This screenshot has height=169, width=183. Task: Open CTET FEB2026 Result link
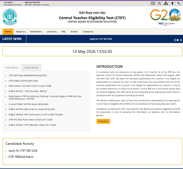tap(21, 157)
